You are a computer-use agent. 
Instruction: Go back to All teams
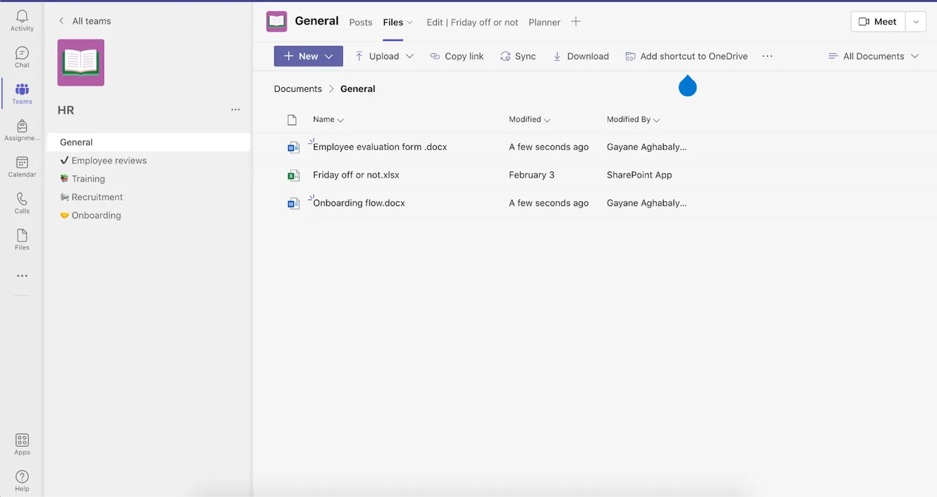point(84,21)
